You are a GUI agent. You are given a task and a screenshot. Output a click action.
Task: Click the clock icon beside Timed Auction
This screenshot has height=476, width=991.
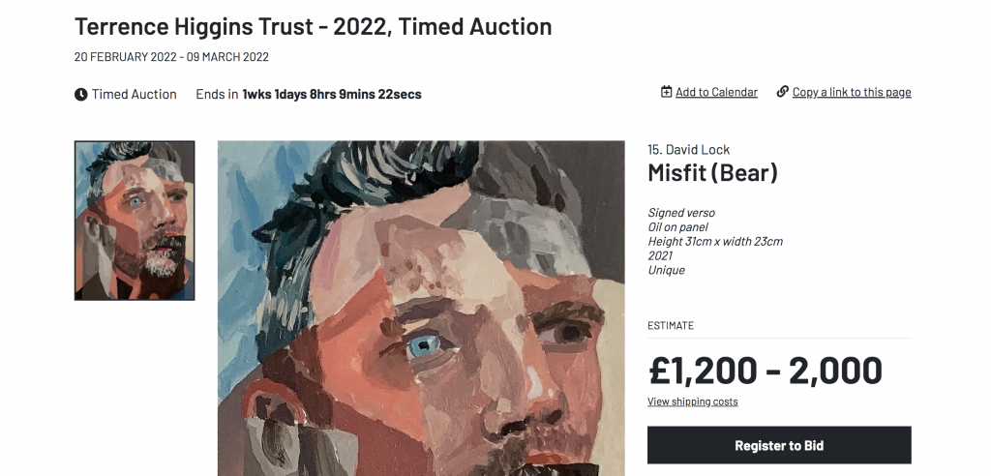81,95
